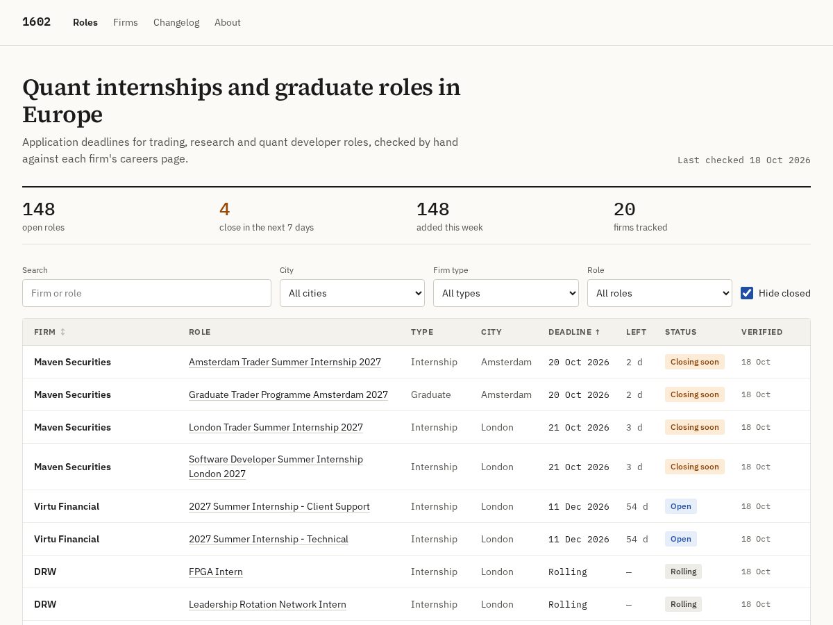This screenshot has height=625, width=833.
Task: Click the 1602 site logo
Action: pos(36,22)
